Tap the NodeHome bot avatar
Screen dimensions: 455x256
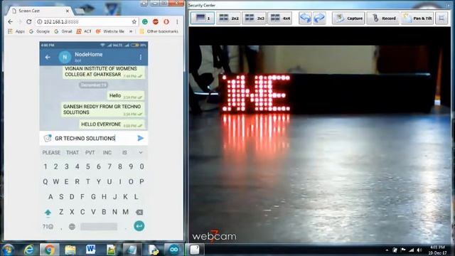tap(65, 57)
